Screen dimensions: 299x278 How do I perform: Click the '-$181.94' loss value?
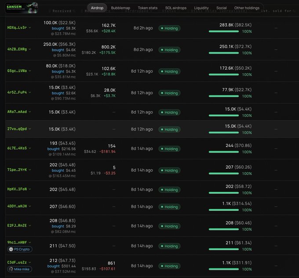pos(107,152)
